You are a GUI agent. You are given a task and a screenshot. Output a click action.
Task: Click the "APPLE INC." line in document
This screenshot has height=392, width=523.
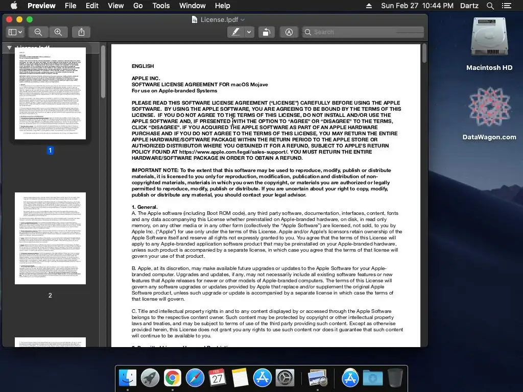tap(146, 78)
